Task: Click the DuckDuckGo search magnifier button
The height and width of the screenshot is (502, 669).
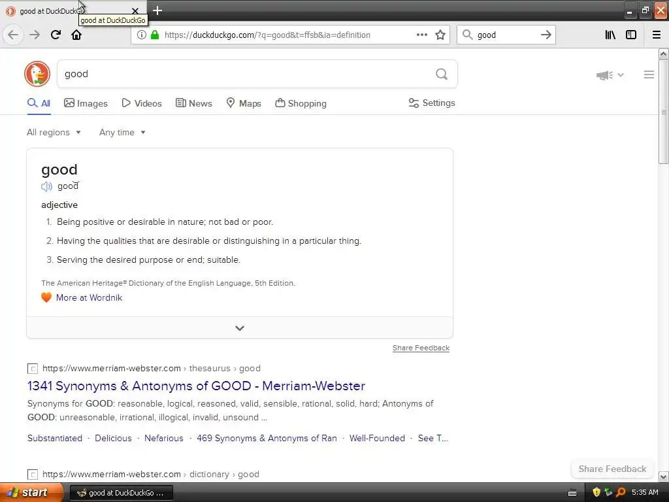Action: 442,75
